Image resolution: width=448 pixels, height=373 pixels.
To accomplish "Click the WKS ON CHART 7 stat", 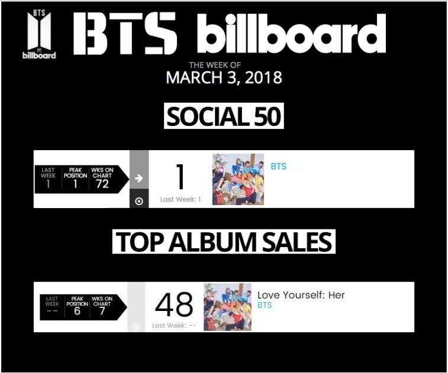I will [102, 306].
